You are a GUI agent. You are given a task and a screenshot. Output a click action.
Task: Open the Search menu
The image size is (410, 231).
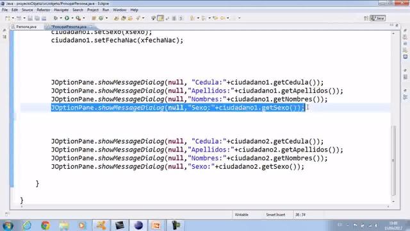pyautogui.click(x=78, y=10)
